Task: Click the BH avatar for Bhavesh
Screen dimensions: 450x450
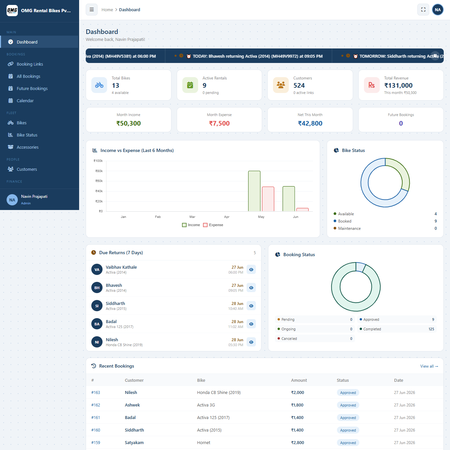Action: [x=97, y=288]
